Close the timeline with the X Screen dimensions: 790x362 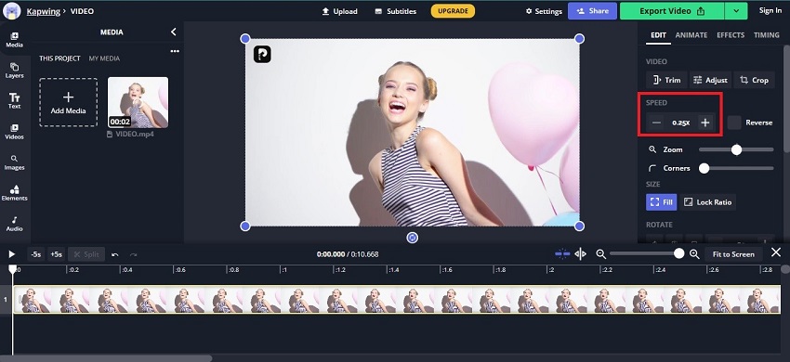point(776,252)
